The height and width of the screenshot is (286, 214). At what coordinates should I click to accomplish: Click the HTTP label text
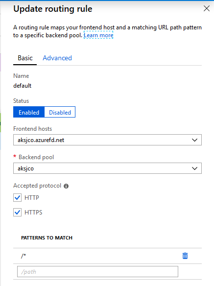(32, 198)
